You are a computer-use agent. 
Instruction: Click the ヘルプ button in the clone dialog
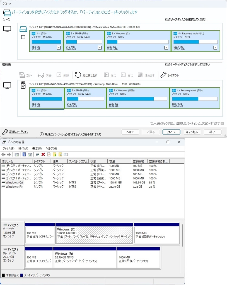[x=130, y=132]
